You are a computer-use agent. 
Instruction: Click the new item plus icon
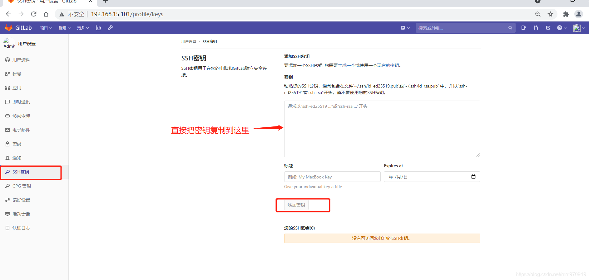tap(405, 28)
